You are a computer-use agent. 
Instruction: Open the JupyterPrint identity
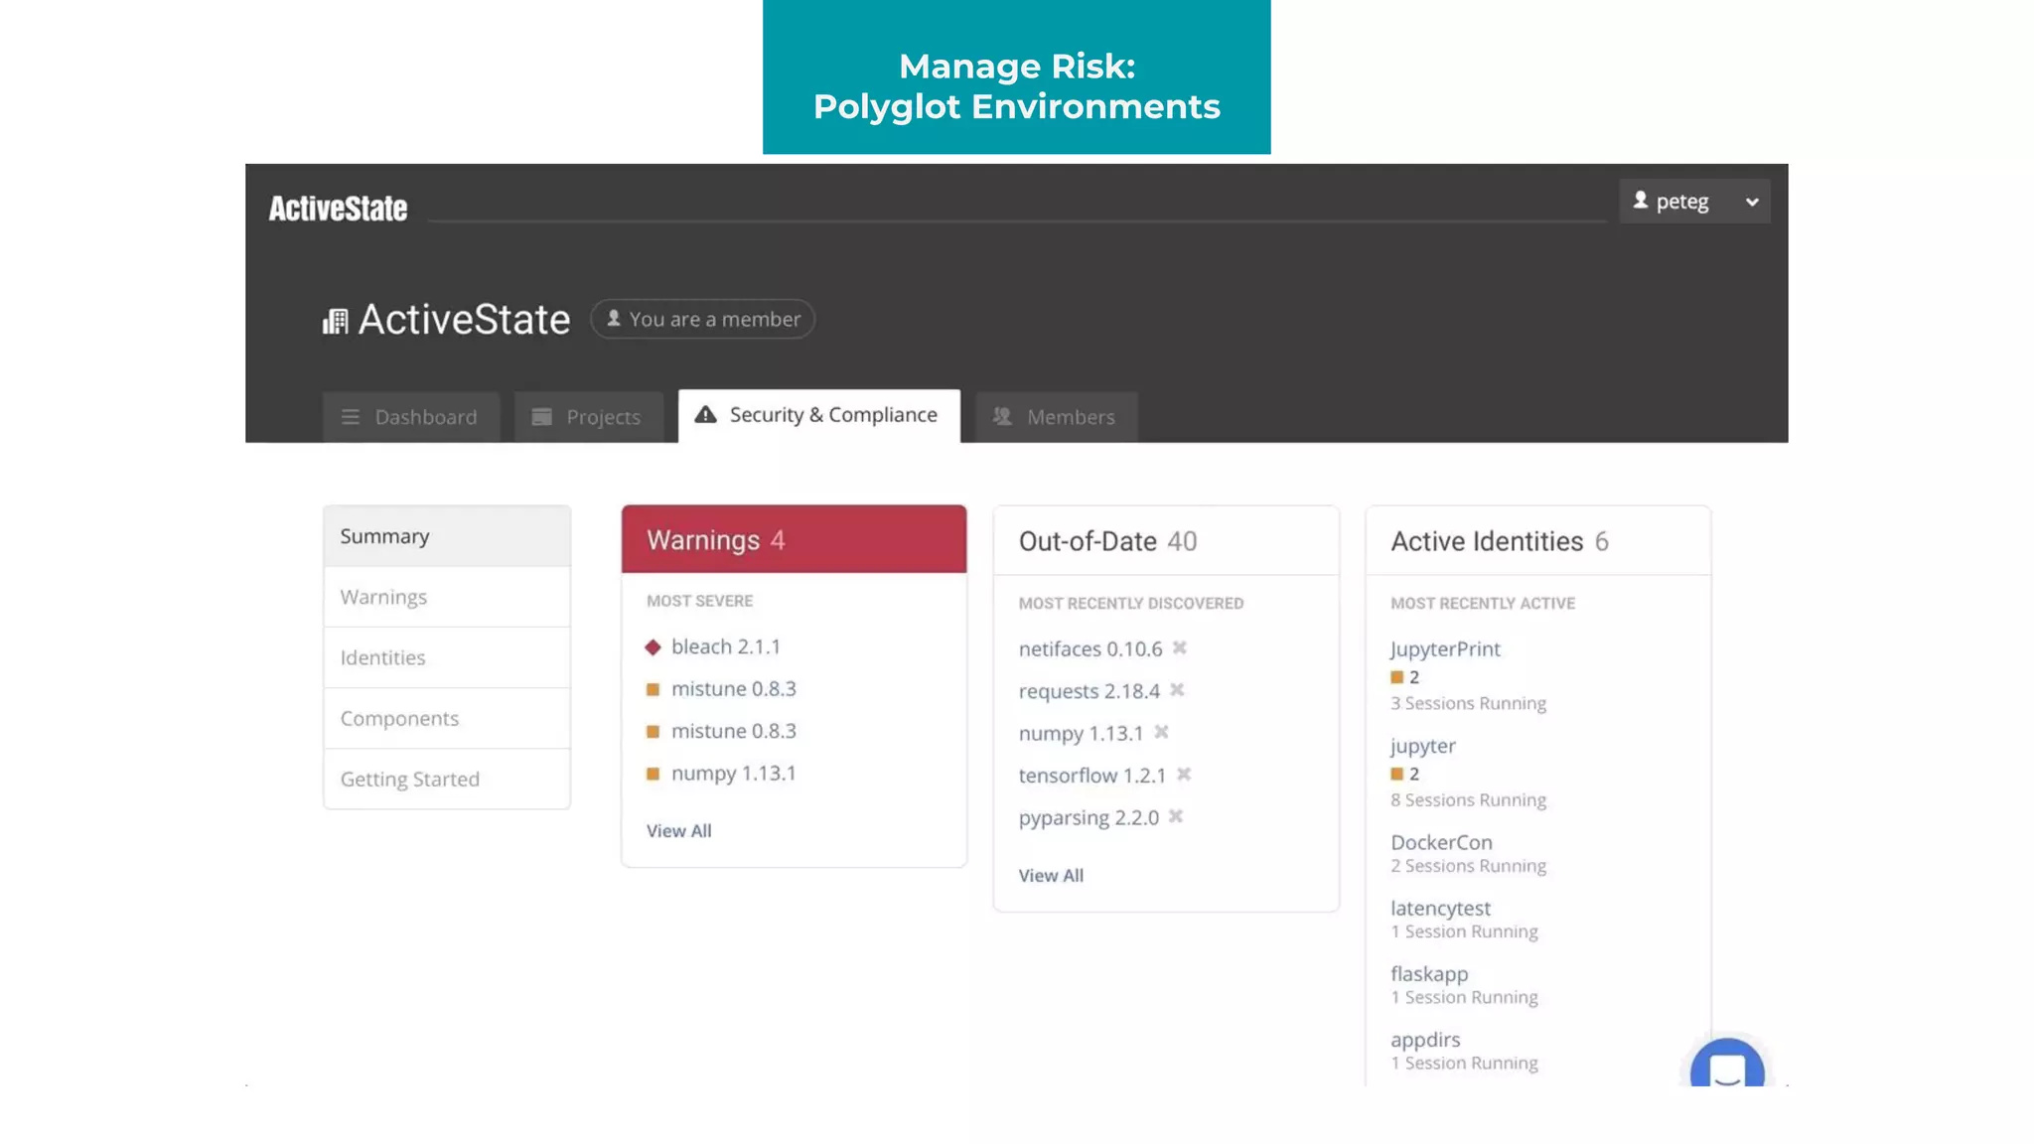tap(1445, 648)
